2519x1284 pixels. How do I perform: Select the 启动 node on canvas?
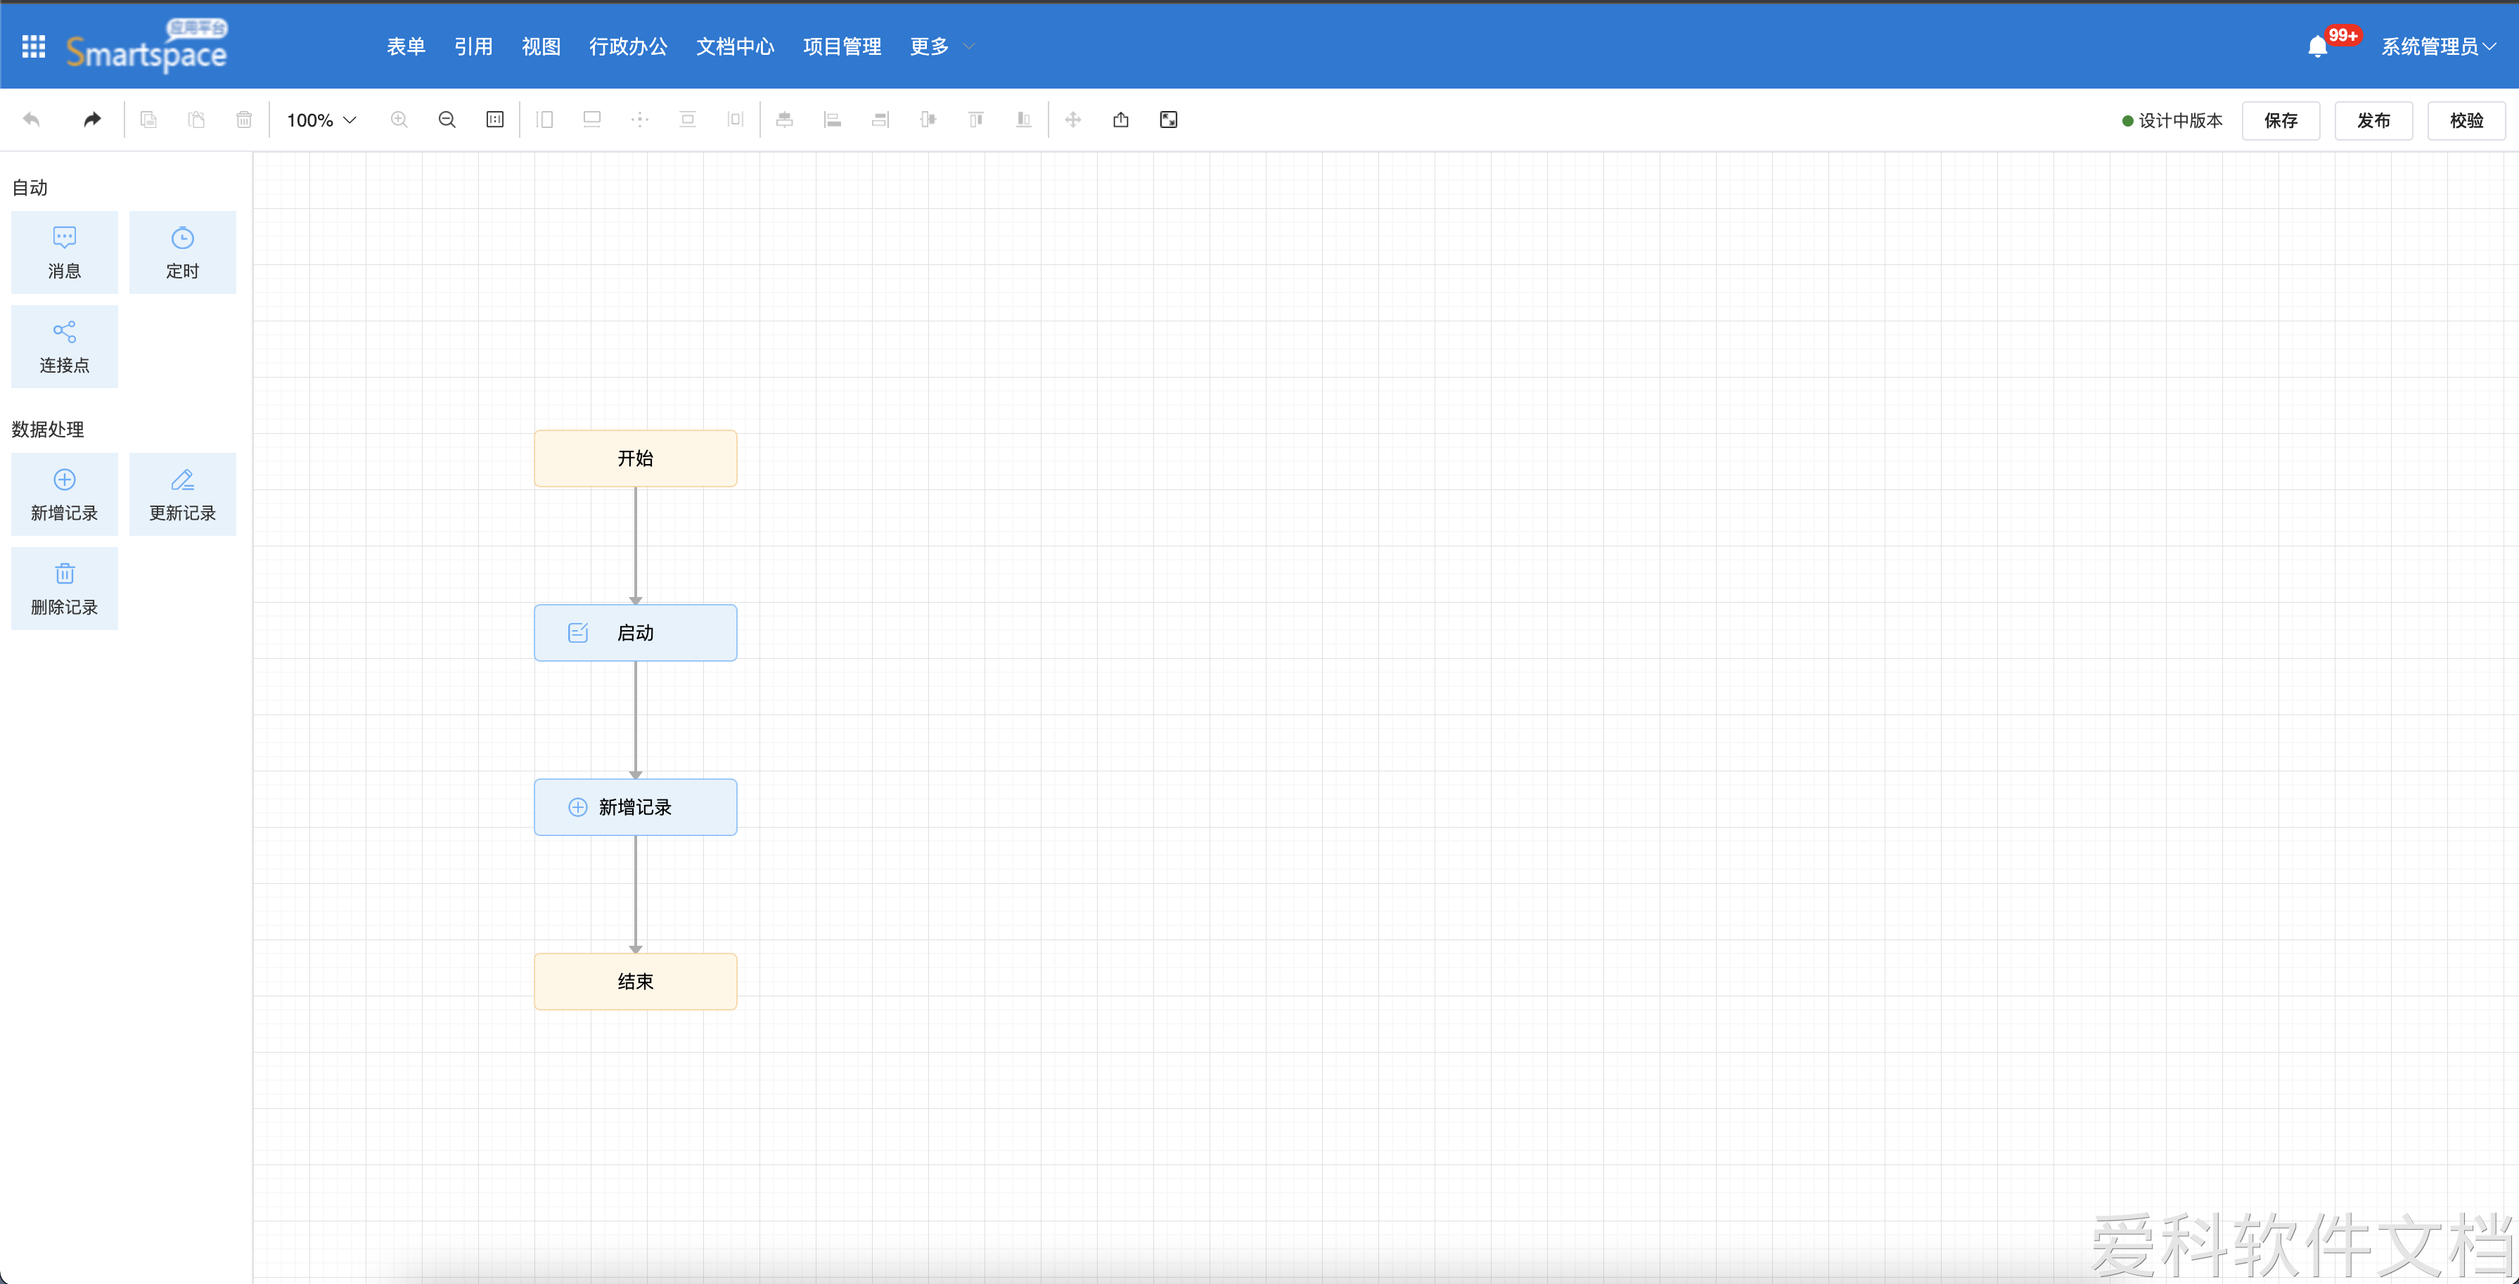coord(636,633)
